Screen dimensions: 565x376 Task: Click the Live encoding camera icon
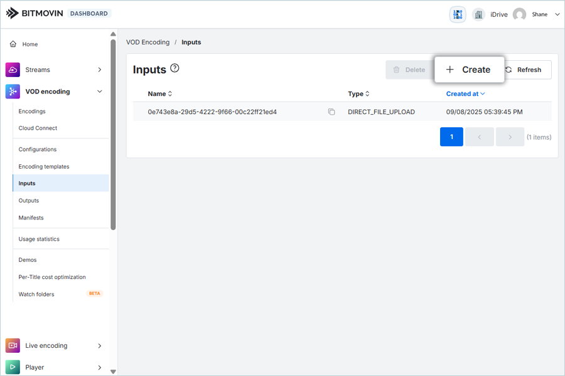13,345
